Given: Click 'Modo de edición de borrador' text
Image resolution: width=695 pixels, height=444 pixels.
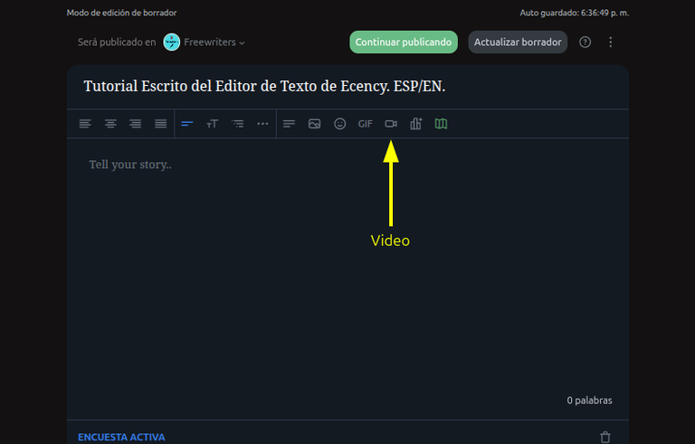Looking at the screenshot, I should pos(121,13).
